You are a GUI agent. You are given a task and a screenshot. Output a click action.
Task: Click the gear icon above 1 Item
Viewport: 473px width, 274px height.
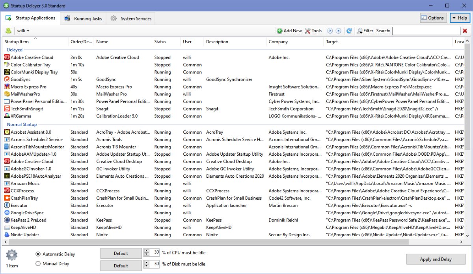pos(12,255)
